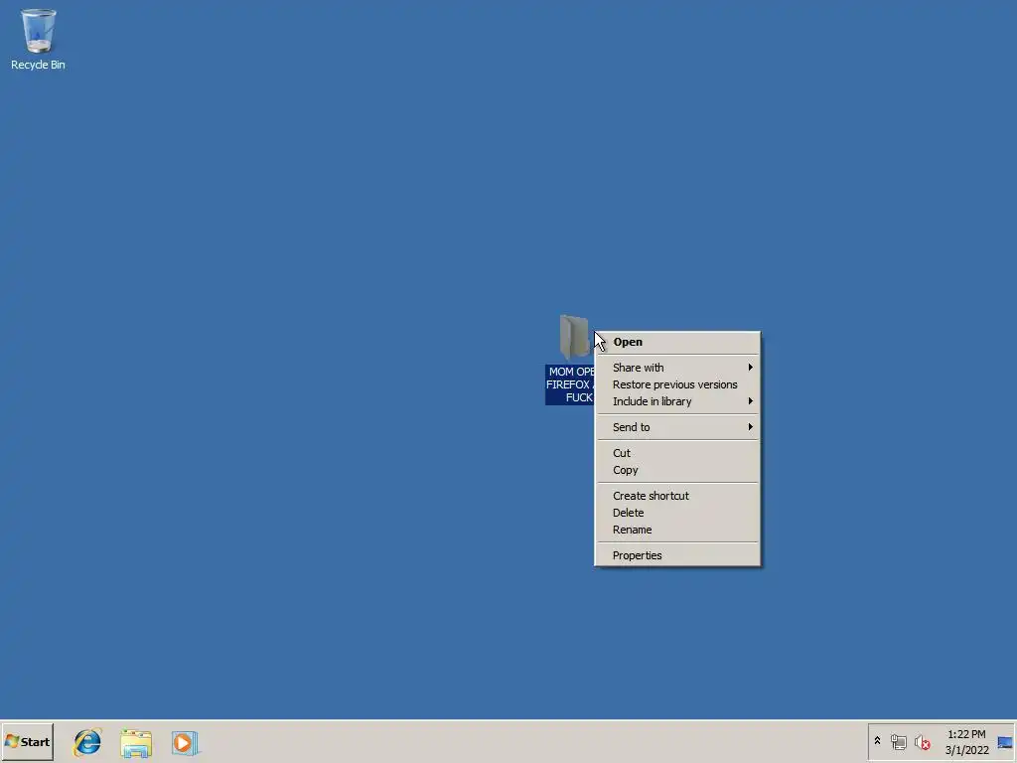
Task: Choose Copy from the context menu
Action: 677,470
